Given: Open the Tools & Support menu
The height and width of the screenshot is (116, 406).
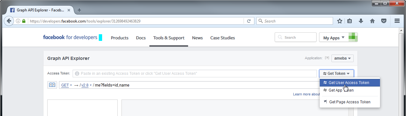Looking at the screenshot, I should (x=169, y=38).
